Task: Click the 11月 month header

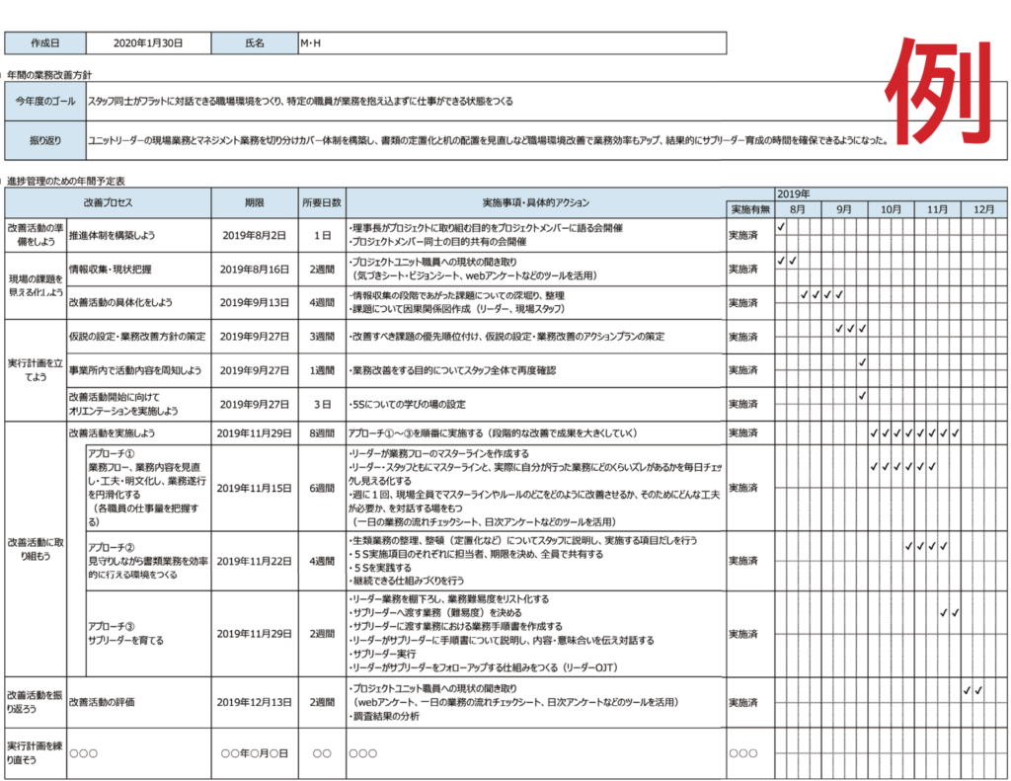Action: click(937, 209)
